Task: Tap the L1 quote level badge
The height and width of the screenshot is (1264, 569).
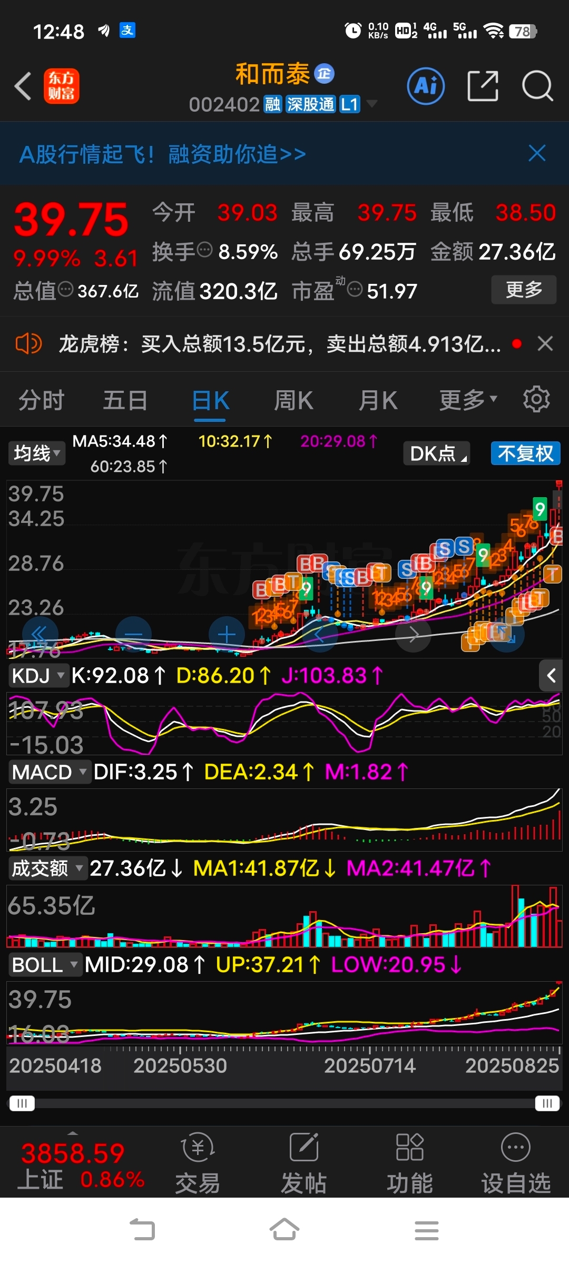Action: pyautogui.click(x=350, y=104)
